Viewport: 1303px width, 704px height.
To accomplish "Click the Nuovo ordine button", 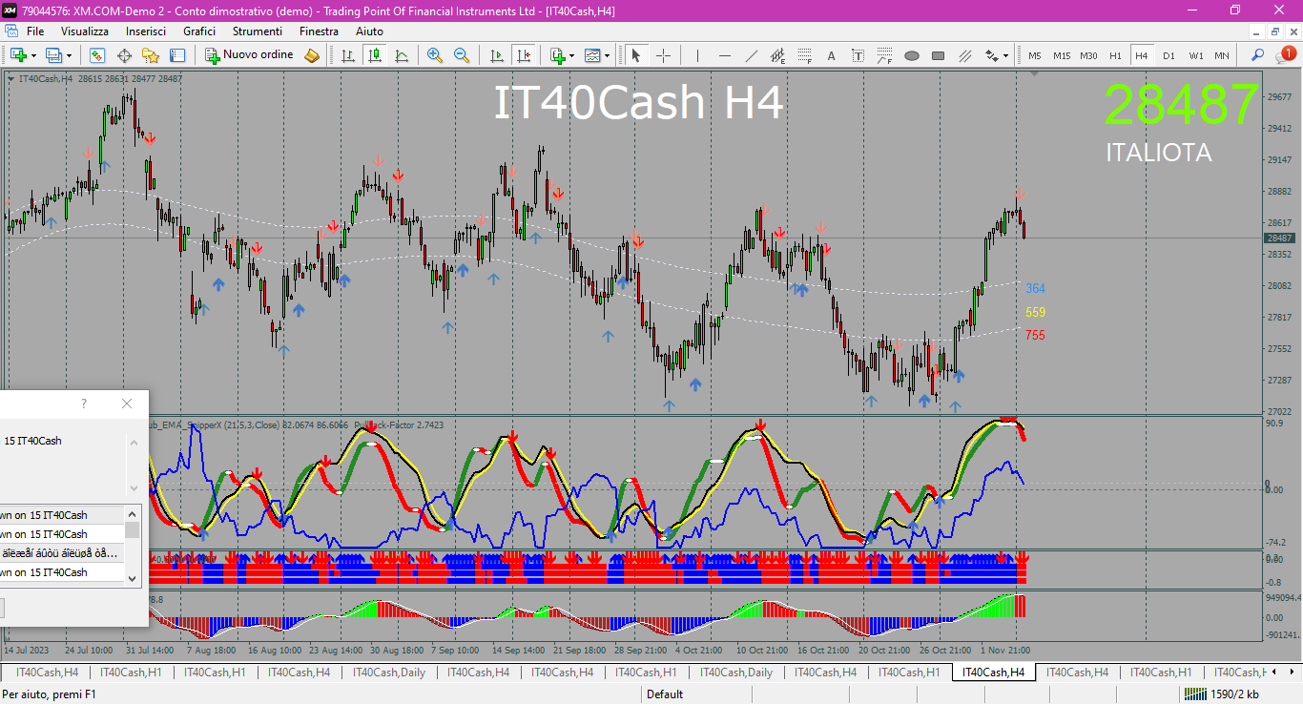I will tap(250, 55).
